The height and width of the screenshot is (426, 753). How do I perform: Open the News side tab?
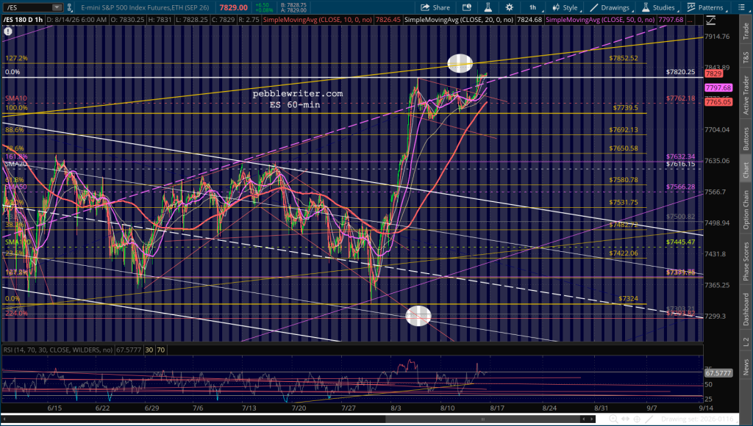pos(746,367)
